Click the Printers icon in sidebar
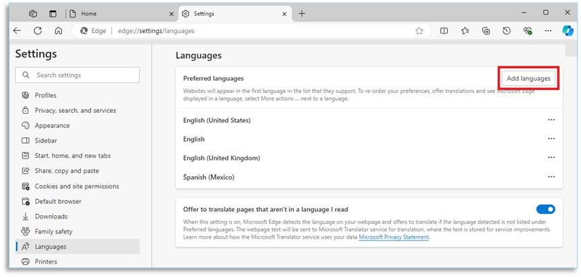Screen dimensions: 581x277 [25, 262]
